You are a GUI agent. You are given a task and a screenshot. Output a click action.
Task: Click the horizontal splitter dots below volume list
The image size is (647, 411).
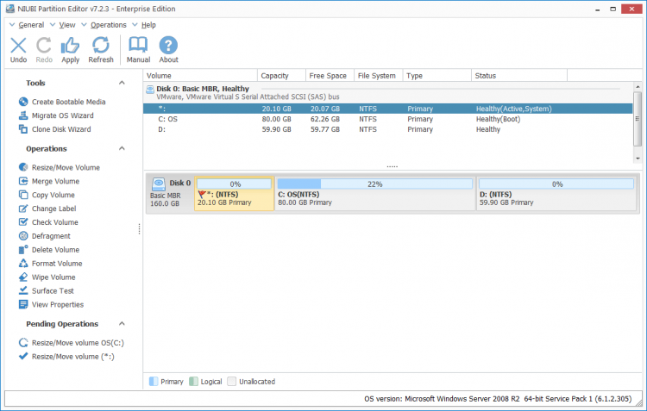(x=392, y=166)
